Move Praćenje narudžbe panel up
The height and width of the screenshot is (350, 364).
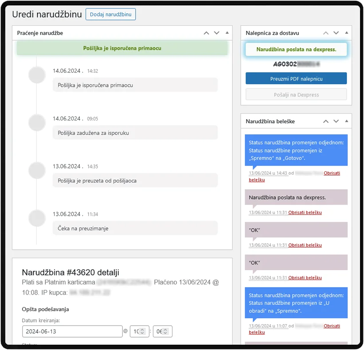tap(206, 33)
